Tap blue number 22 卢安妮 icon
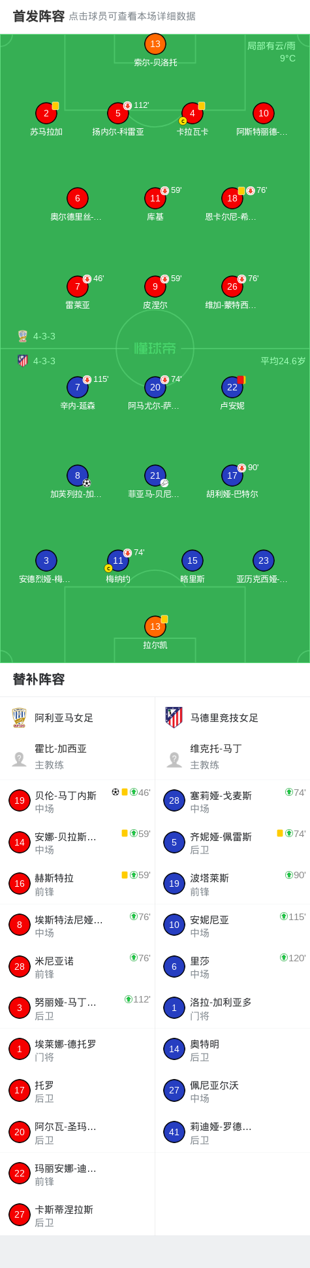Image resolution: width=310 pixels, height=1268 pixels. (x=232, y=387)
